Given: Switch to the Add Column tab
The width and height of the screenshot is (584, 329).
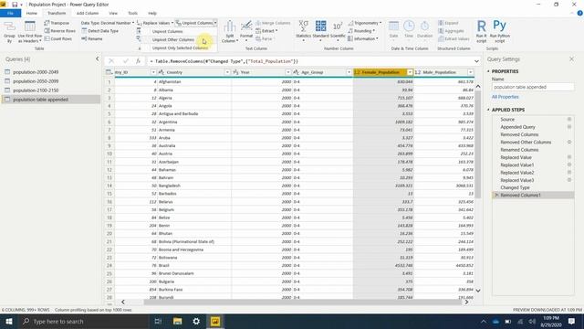Looking at the screenshot, I should (88, 13).
